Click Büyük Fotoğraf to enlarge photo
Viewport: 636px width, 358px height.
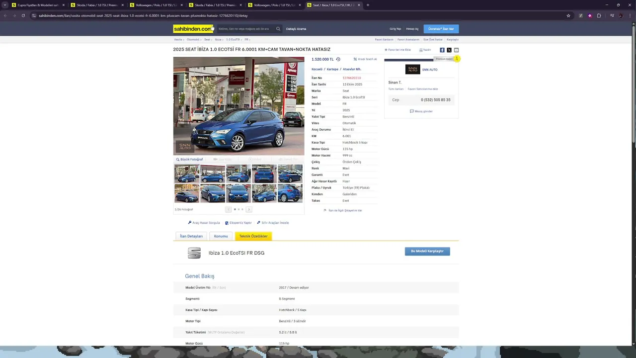190,160
